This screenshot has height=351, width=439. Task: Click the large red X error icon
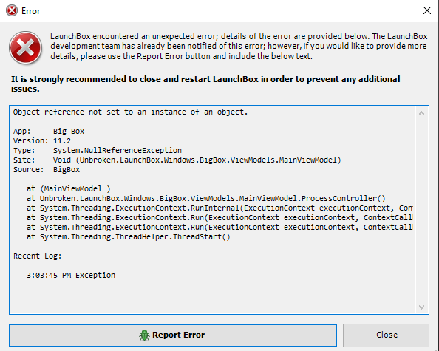point(25,47)
